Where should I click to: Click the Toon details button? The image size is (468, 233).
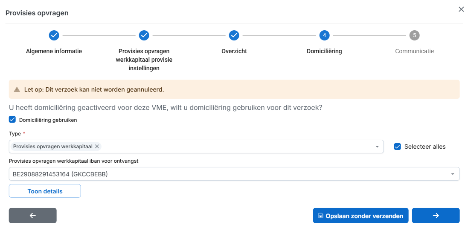tap(45, 191)
